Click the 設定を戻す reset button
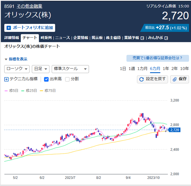 tap(152, 79)
